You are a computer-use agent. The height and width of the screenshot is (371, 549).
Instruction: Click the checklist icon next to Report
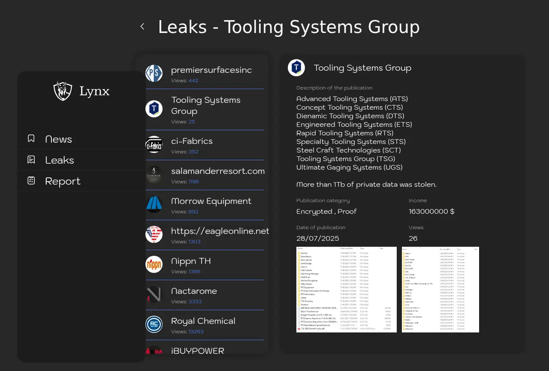click(x=31, y=181)
